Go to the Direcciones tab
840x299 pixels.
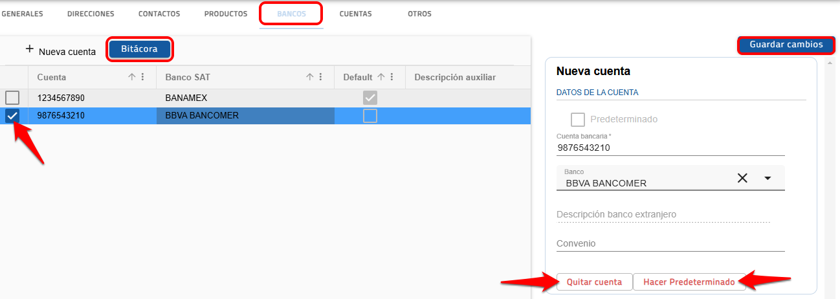coord(91,14)
